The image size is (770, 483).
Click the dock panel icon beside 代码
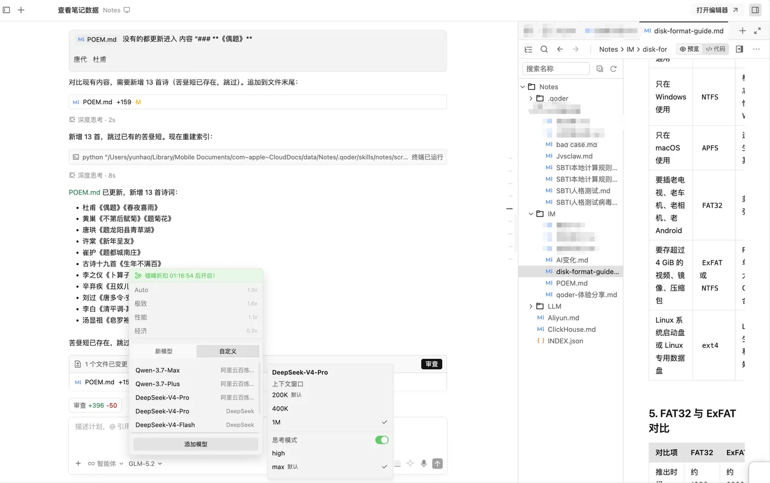click(x=739, y=49)
